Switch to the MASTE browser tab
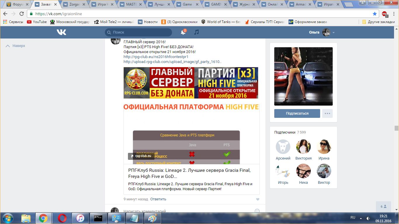 131,4
